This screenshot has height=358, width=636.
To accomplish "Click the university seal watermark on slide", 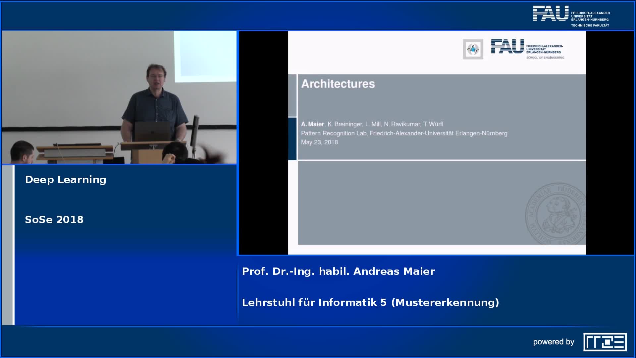I will [556, 214].
